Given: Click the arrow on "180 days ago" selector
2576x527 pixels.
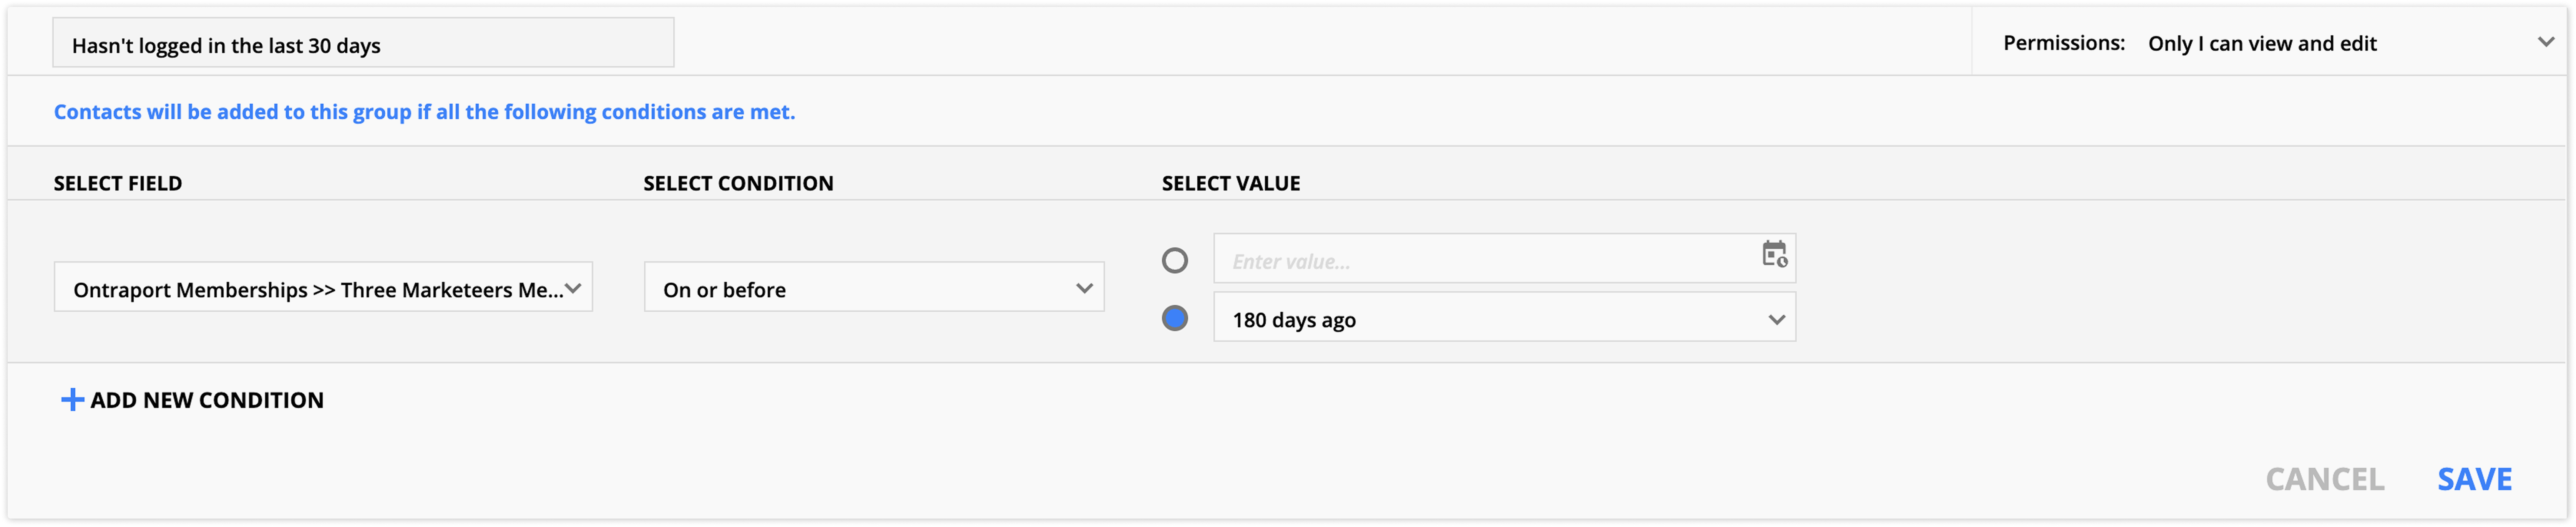Looking at the screenshot, I should [x=1776, y=320].
